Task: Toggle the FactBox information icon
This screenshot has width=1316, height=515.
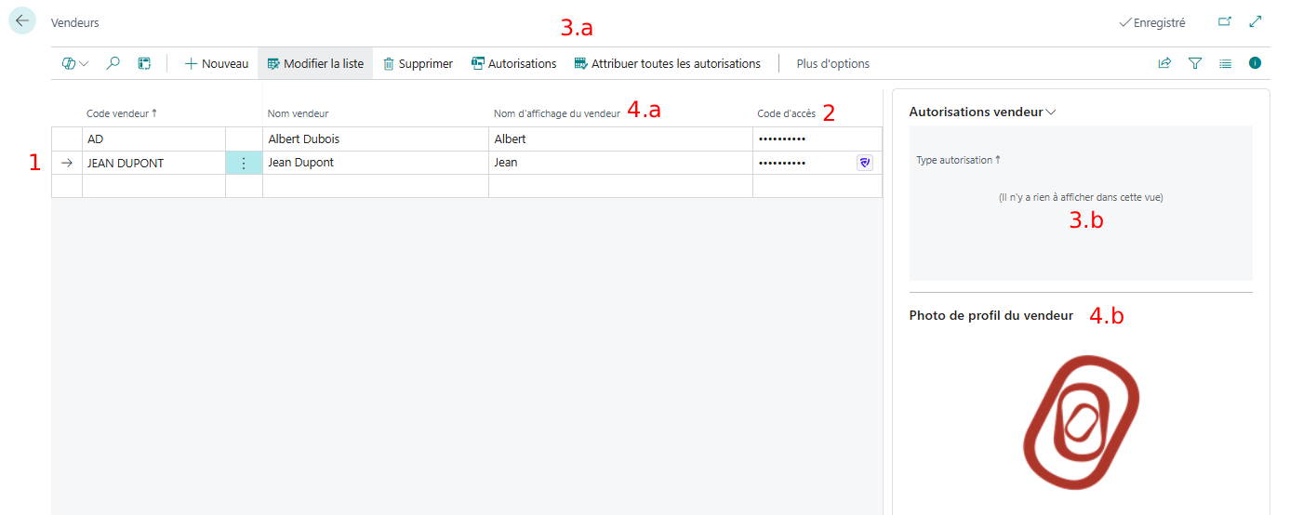Action: 1255,63
